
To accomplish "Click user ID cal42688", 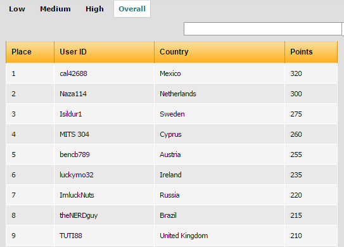I will [x=73, y=73].
